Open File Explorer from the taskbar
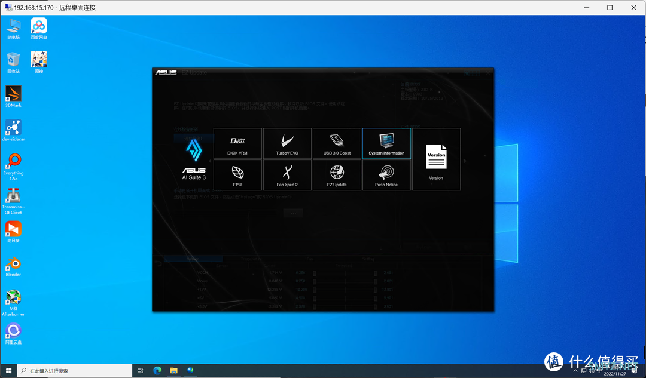Viewport: 646px width, 378px height. (174, 371)
